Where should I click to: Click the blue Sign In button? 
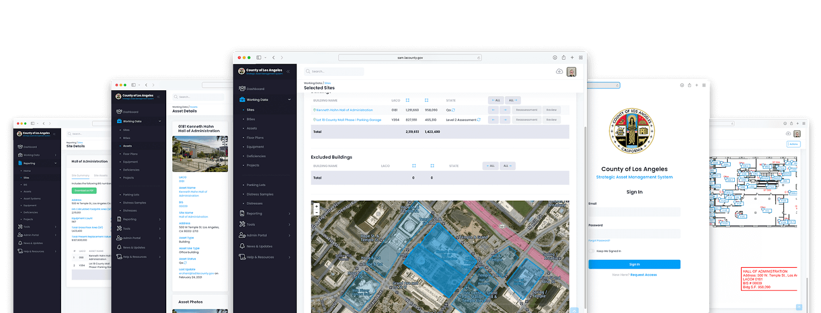pos(634,264)
